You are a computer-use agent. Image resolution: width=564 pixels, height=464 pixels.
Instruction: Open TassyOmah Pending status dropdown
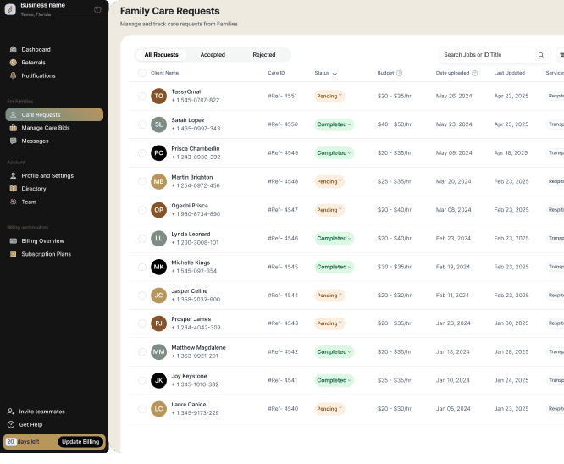tap(329, 96)
